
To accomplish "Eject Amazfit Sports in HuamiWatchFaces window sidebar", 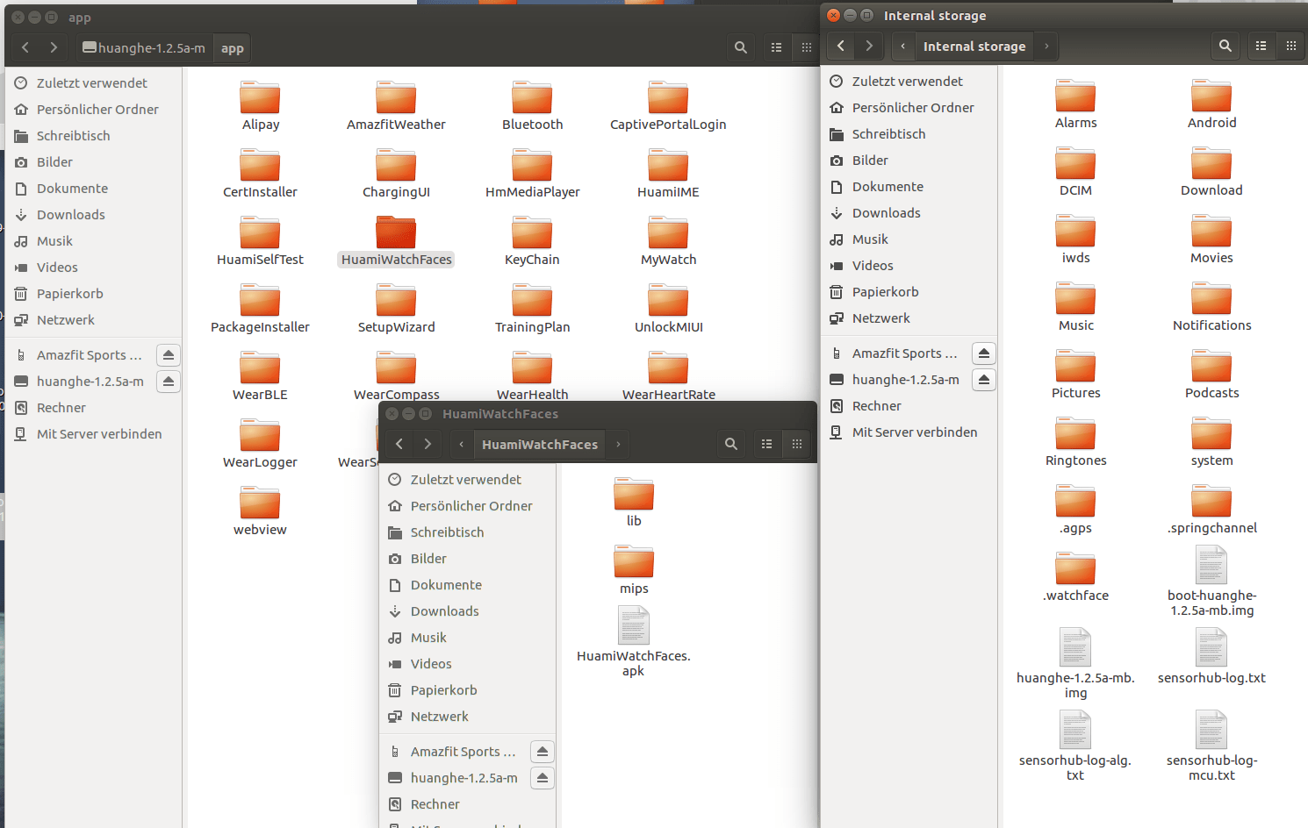I will (543, 752).
